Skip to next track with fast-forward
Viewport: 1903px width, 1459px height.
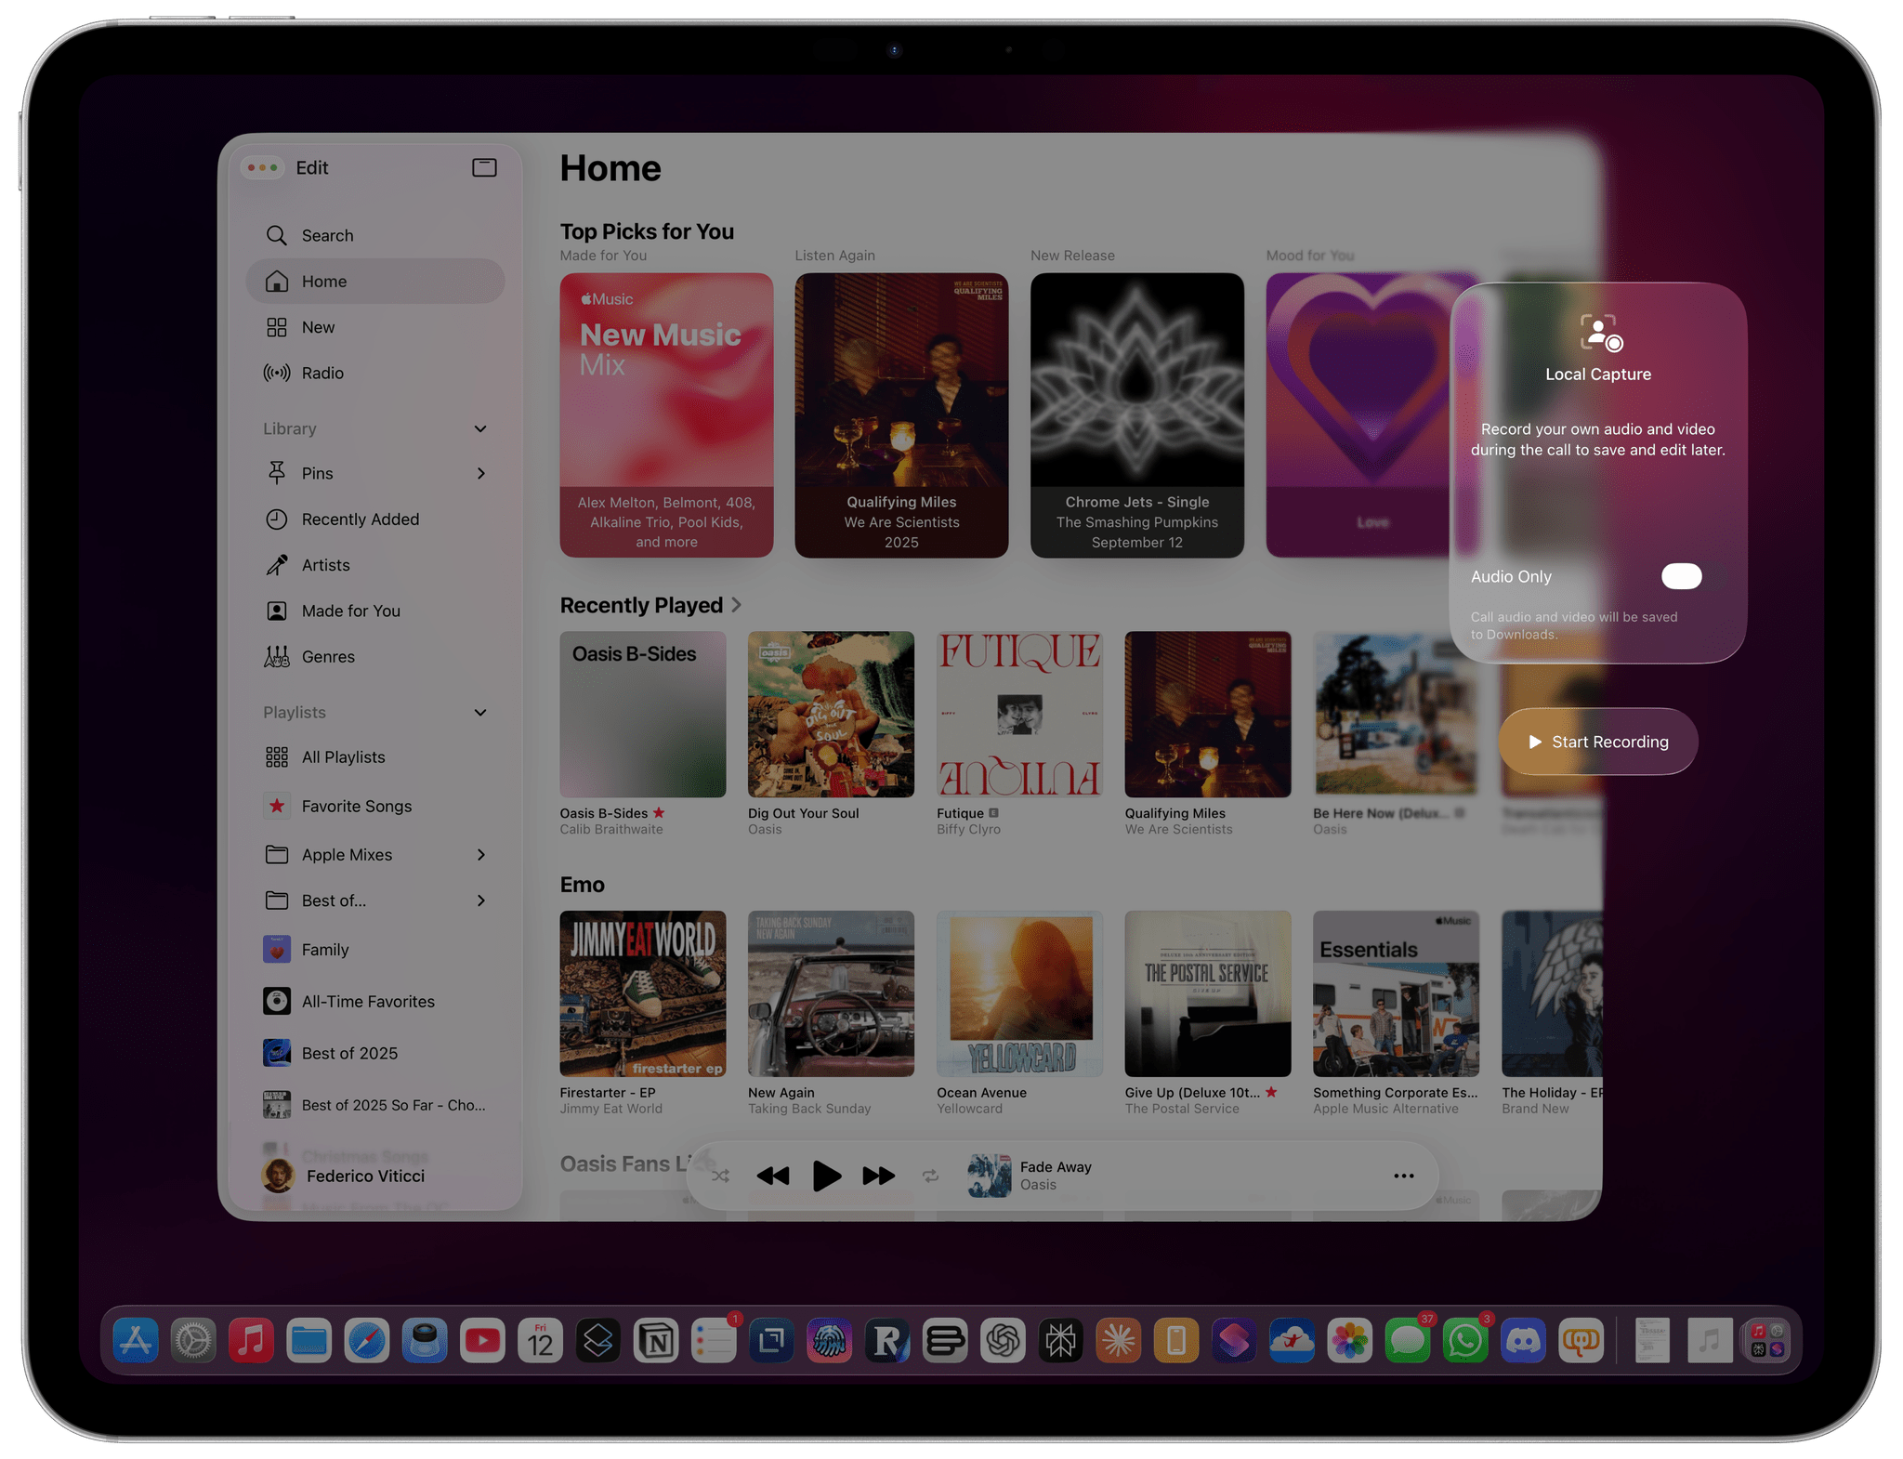point(878,1176)
